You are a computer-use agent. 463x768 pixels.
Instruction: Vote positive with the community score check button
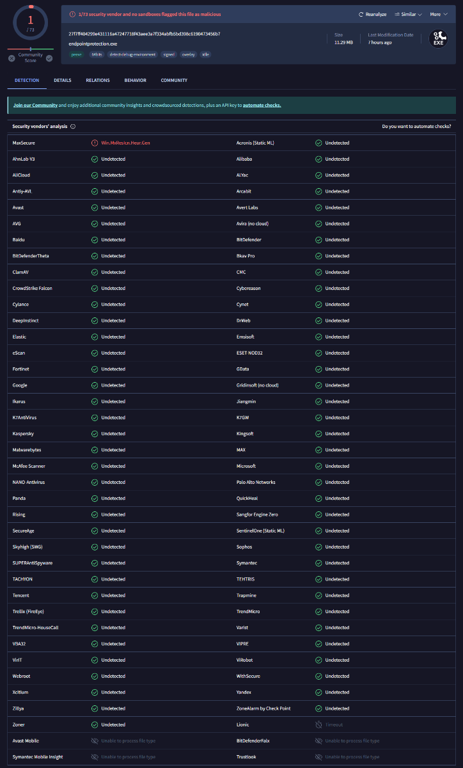(x=49, y=58)
